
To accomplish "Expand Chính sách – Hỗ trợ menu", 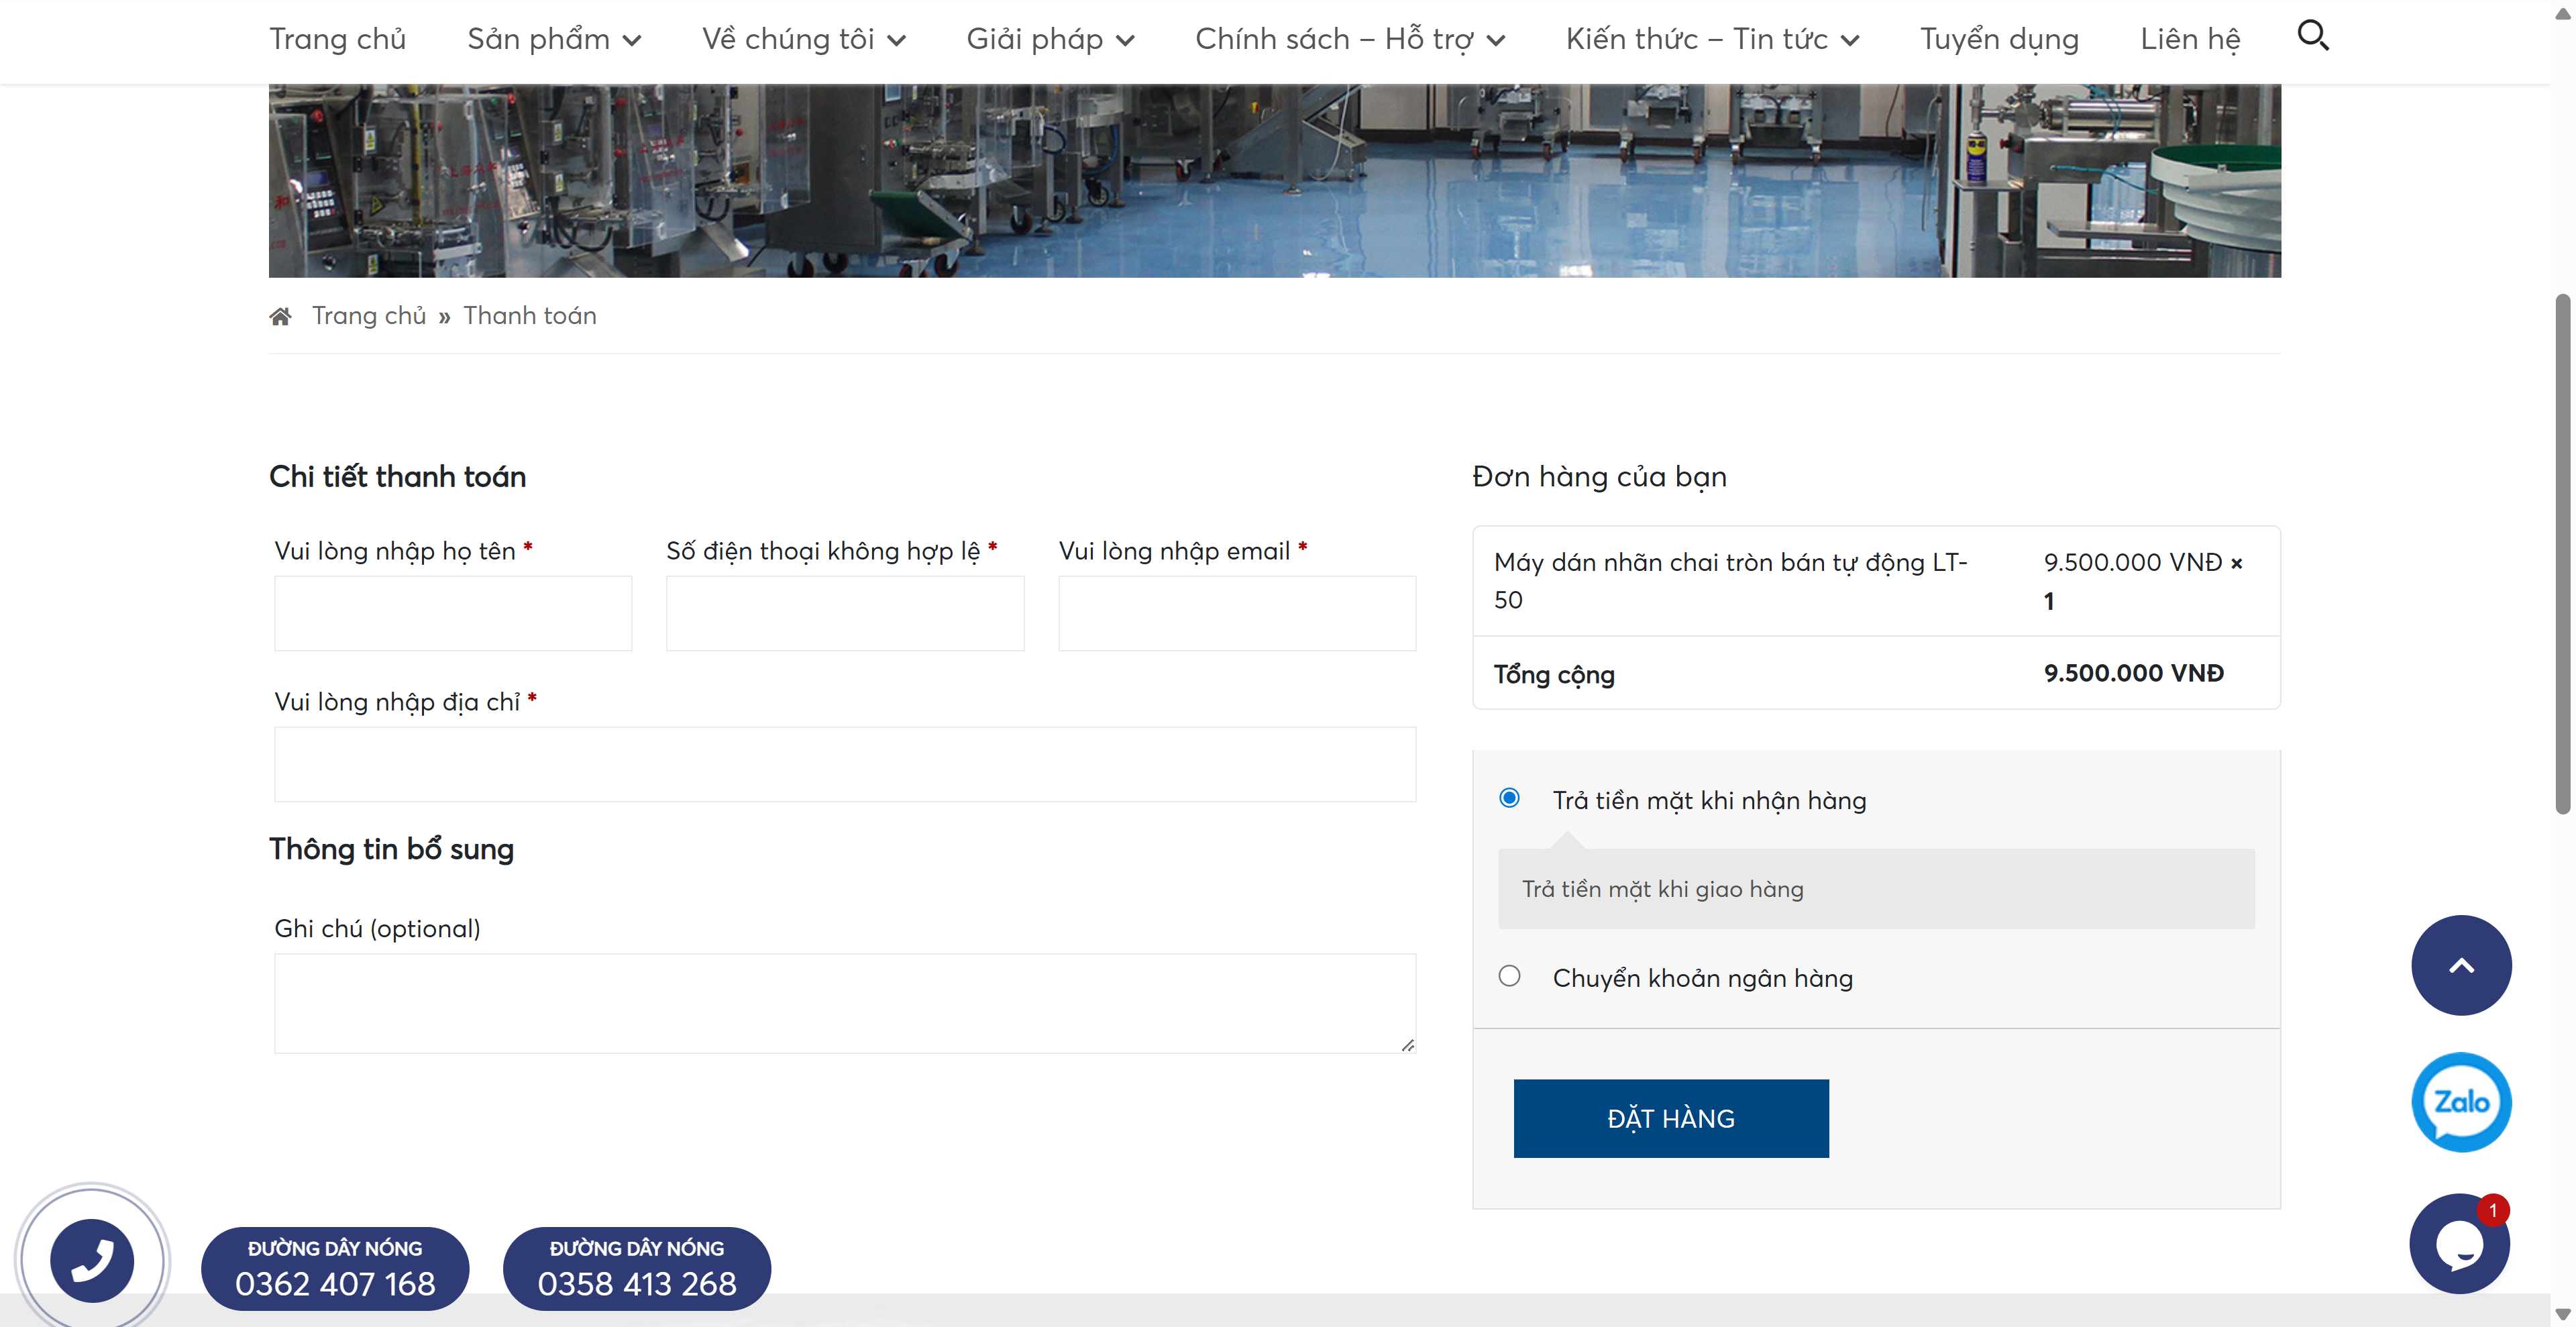I will click(x=1349, y=40).
